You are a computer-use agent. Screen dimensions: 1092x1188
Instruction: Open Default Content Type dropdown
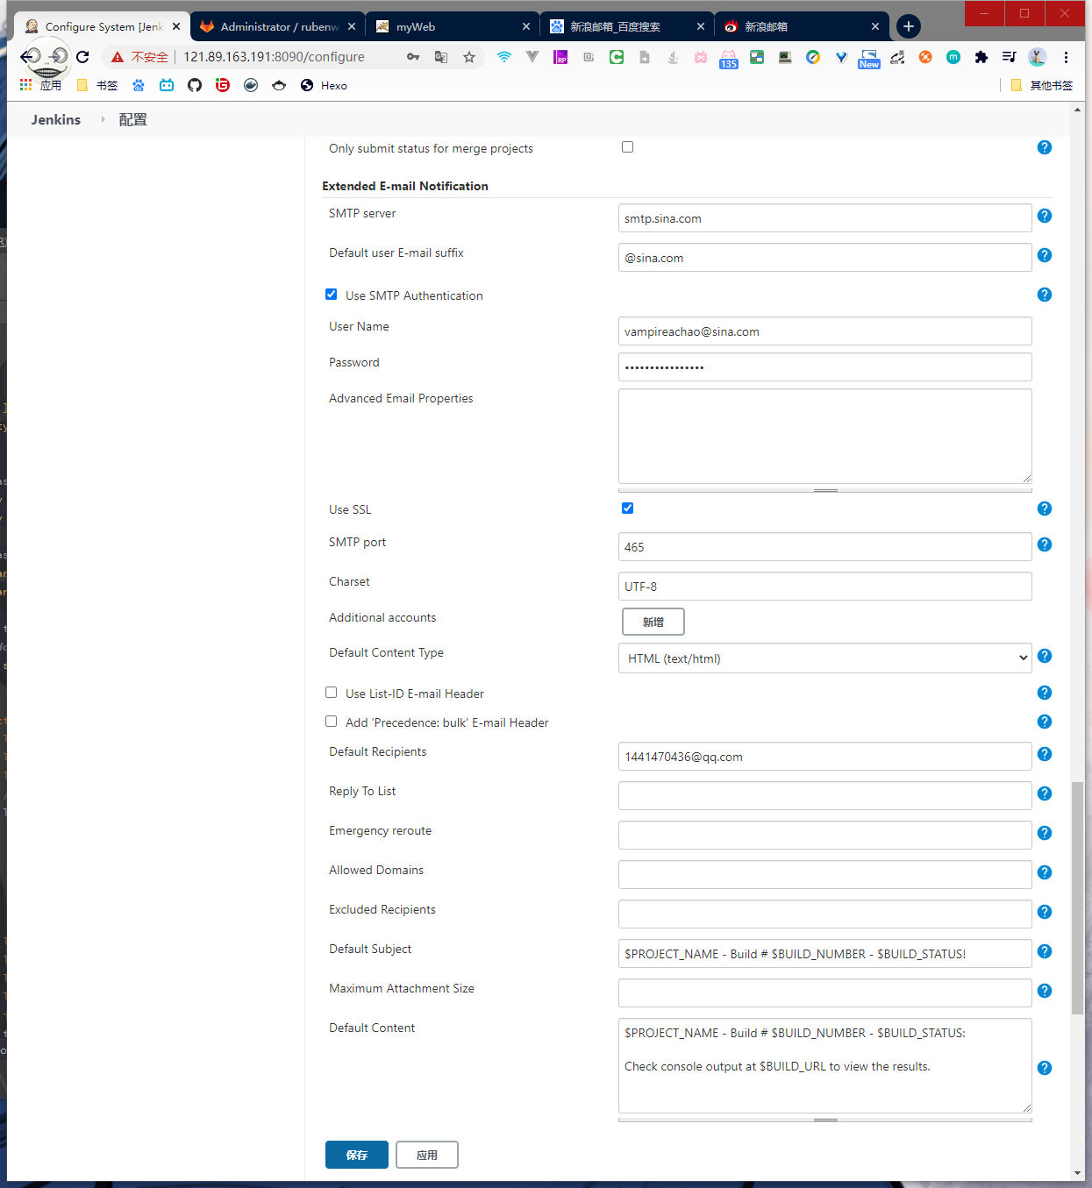click(824, 658)
